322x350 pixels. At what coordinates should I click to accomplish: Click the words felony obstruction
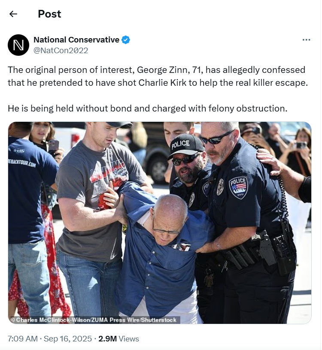click(x=248, y=109)
